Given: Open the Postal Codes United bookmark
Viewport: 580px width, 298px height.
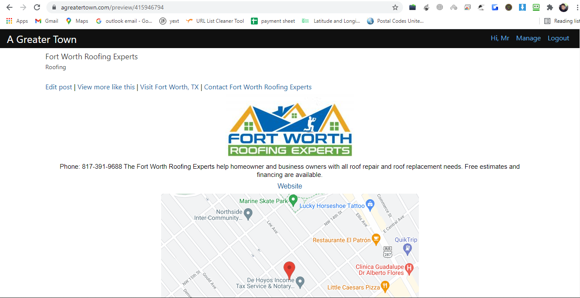Looking at the screenshot, I should tap(396, 21).
